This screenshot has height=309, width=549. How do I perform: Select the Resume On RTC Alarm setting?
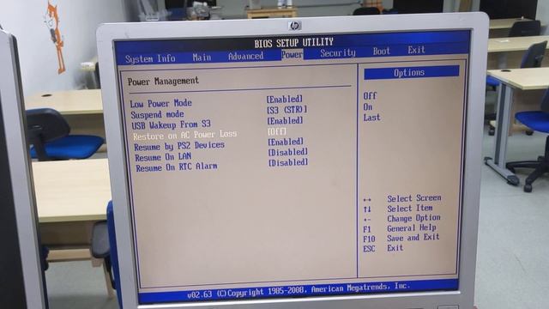176,167
